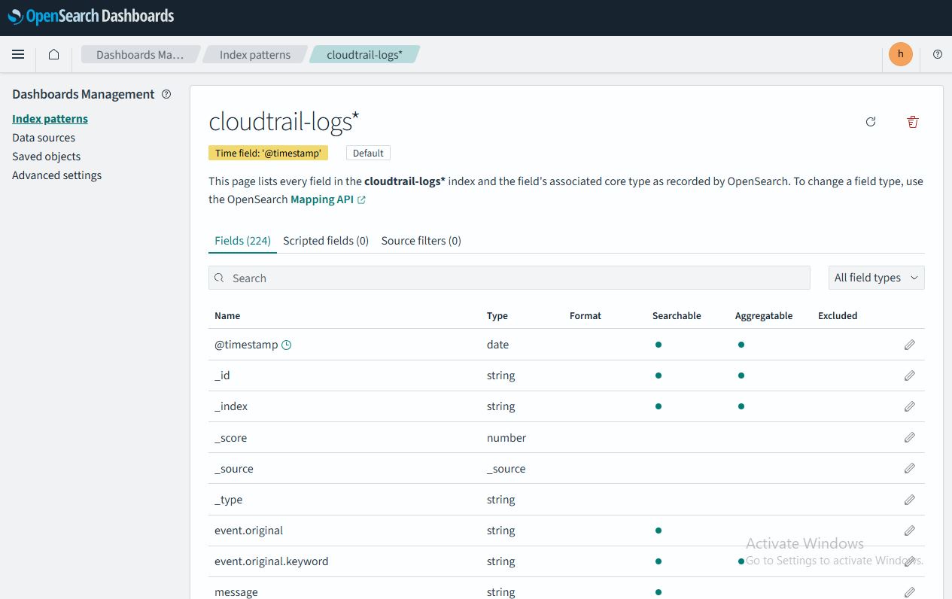Click the _score field name
952x599 pixels.
click(230, 438)
